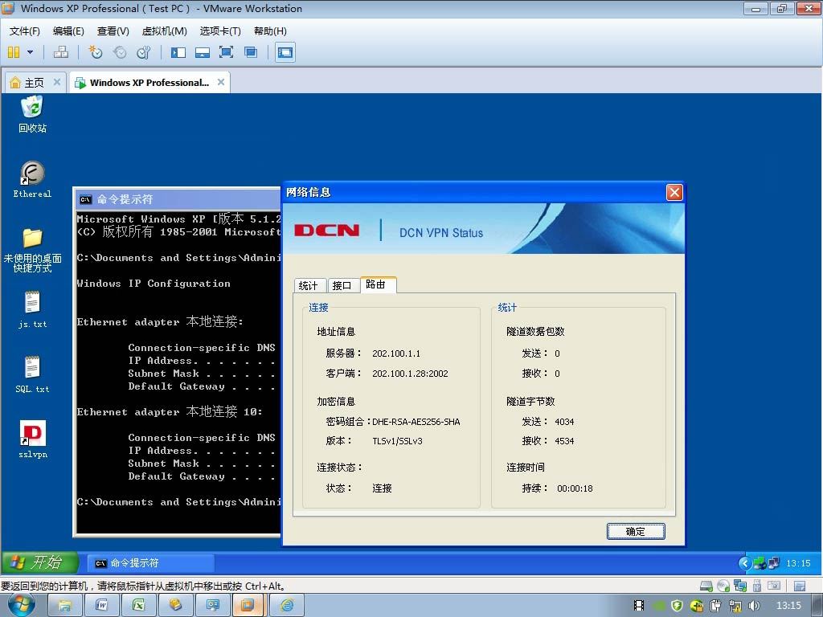Toggle the show library sidebar icon
The height and width of the screenshot is (617, 823).
[x=178, y=52]
